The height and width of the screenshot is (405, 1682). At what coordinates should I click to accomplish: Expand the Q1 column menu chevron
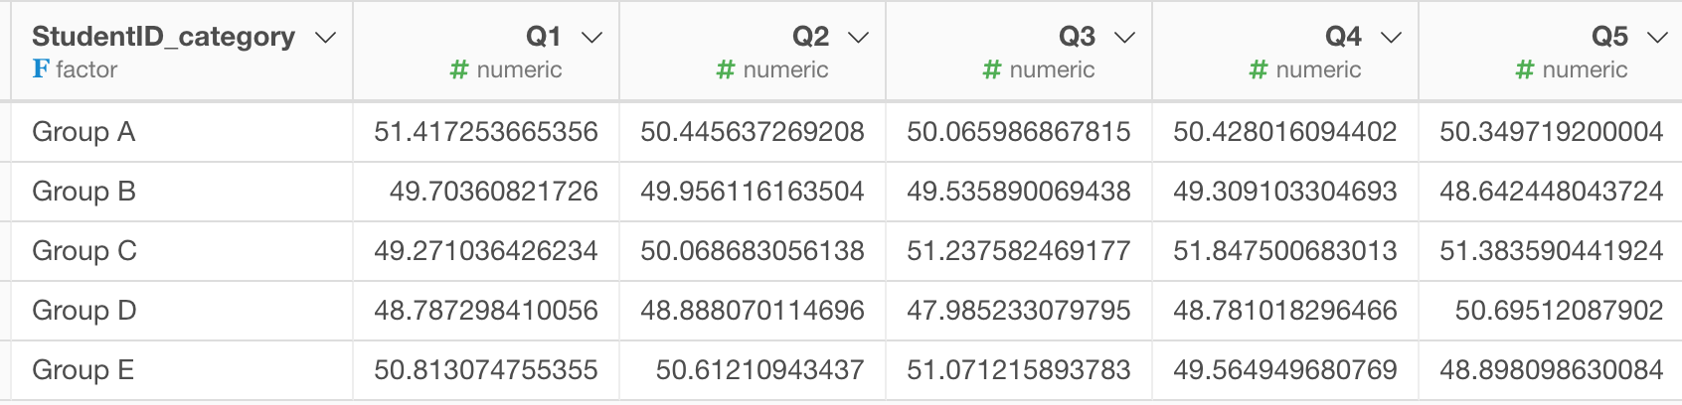point(591,38)
